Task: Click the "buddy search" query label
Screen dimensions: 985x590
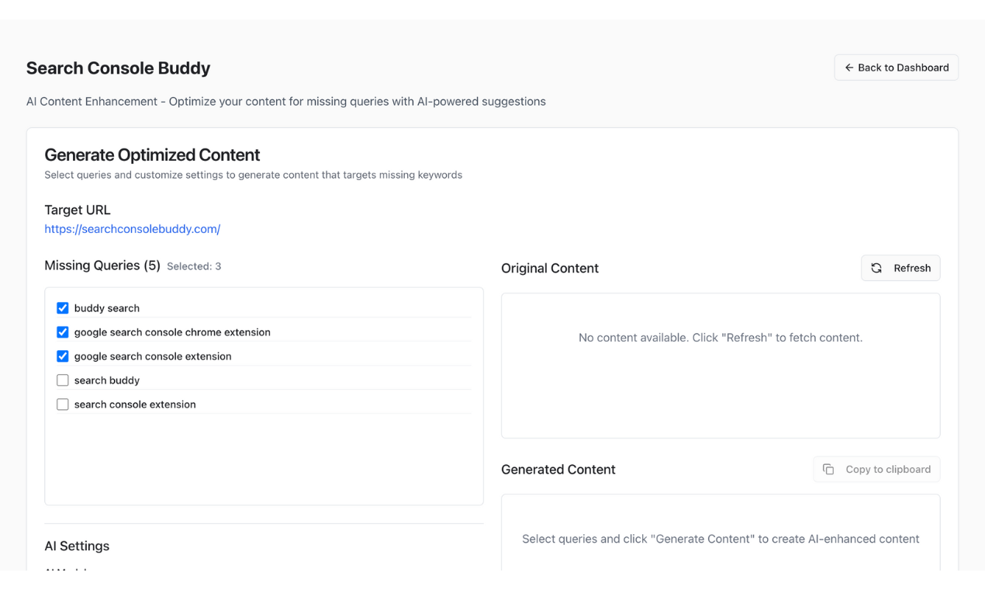Action: tap(107, 308)
